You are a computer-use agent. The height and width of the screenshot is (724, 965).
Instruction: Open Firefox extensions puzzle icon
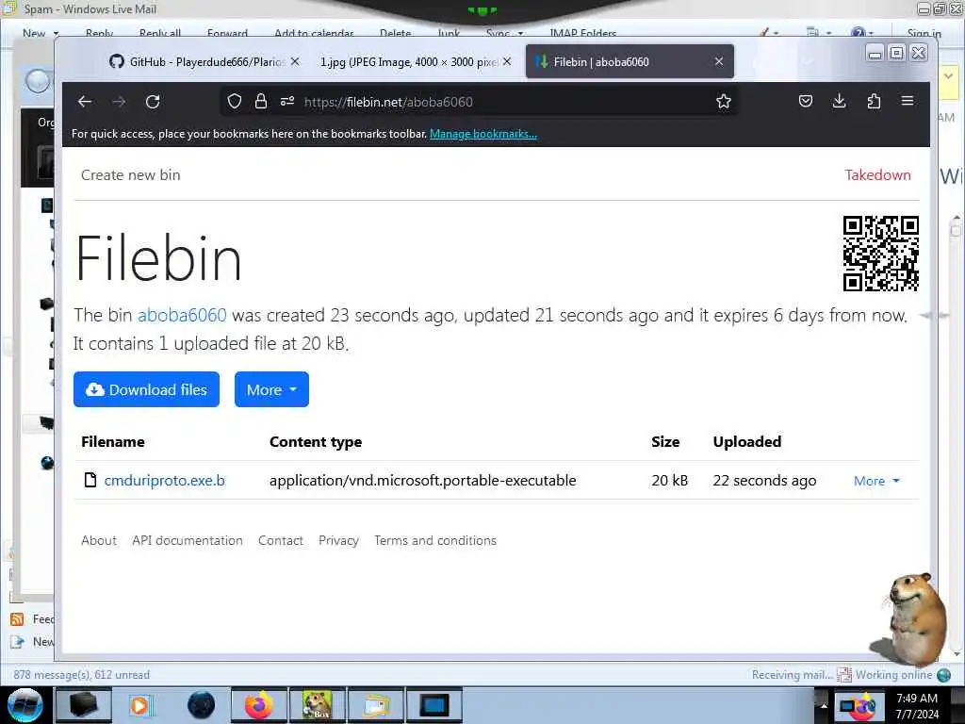(x=874, y=101)
